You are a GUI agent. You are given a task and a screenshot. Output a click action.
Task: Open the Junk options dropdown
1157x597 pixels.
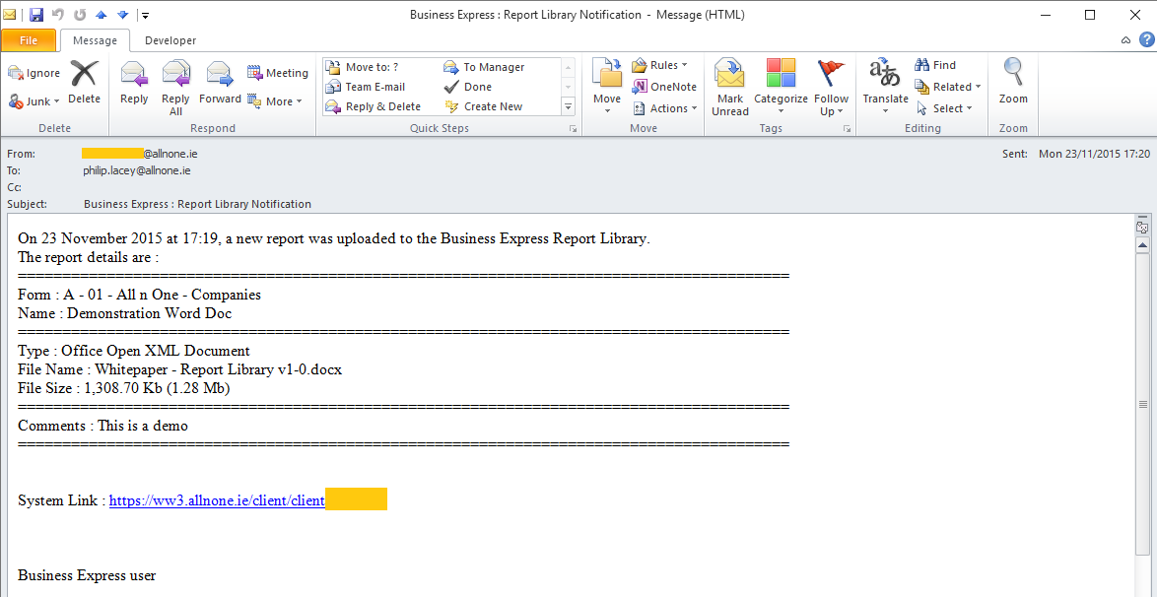[34, 100]
